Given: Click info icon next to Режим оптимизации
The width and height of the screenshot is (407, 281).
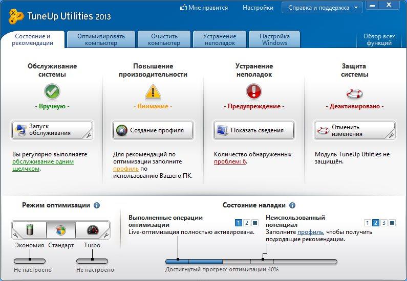Looking at the screenshot, I should tap(97, 205).
